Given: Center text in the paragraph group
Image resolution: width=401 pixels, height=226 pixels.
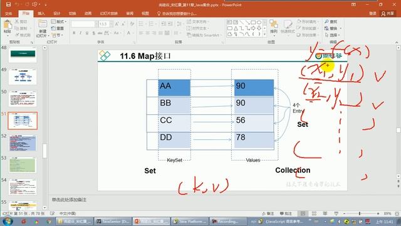Looking at the screenshot, I should tap(148, 33).
